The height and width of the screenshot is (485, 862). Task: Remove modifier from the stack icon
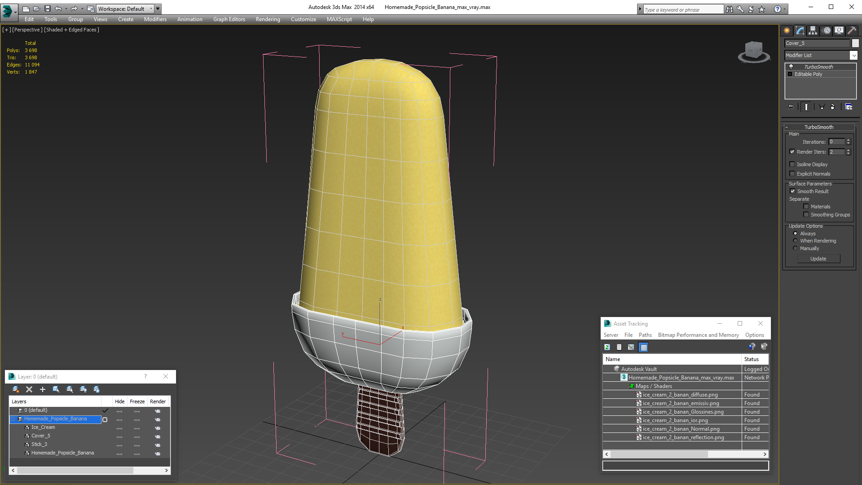click(x=833, y=107)
